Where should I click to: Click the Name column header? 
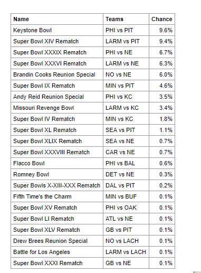coord(21,19)
